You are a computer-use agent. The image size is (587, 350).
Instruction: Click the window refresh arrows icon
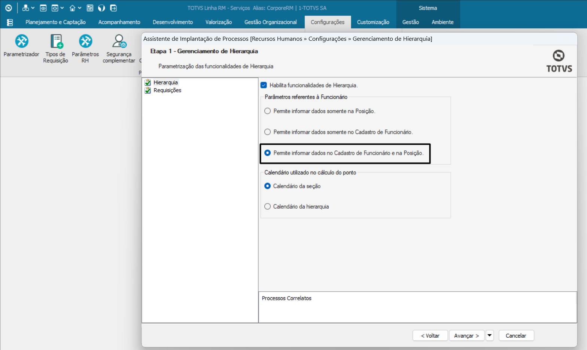[55, 8]
